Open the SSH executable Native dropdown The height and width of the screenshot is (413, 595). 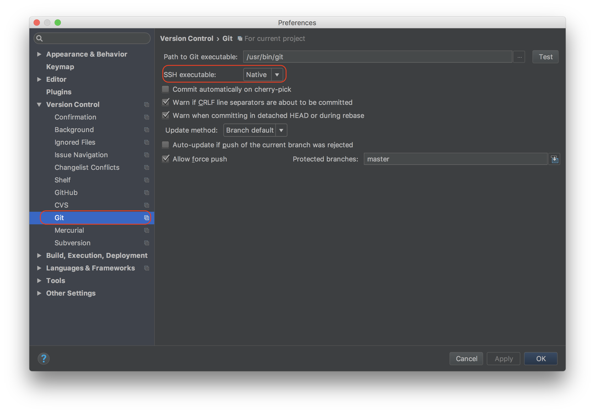pyautogui.click(x=277, y=74)
